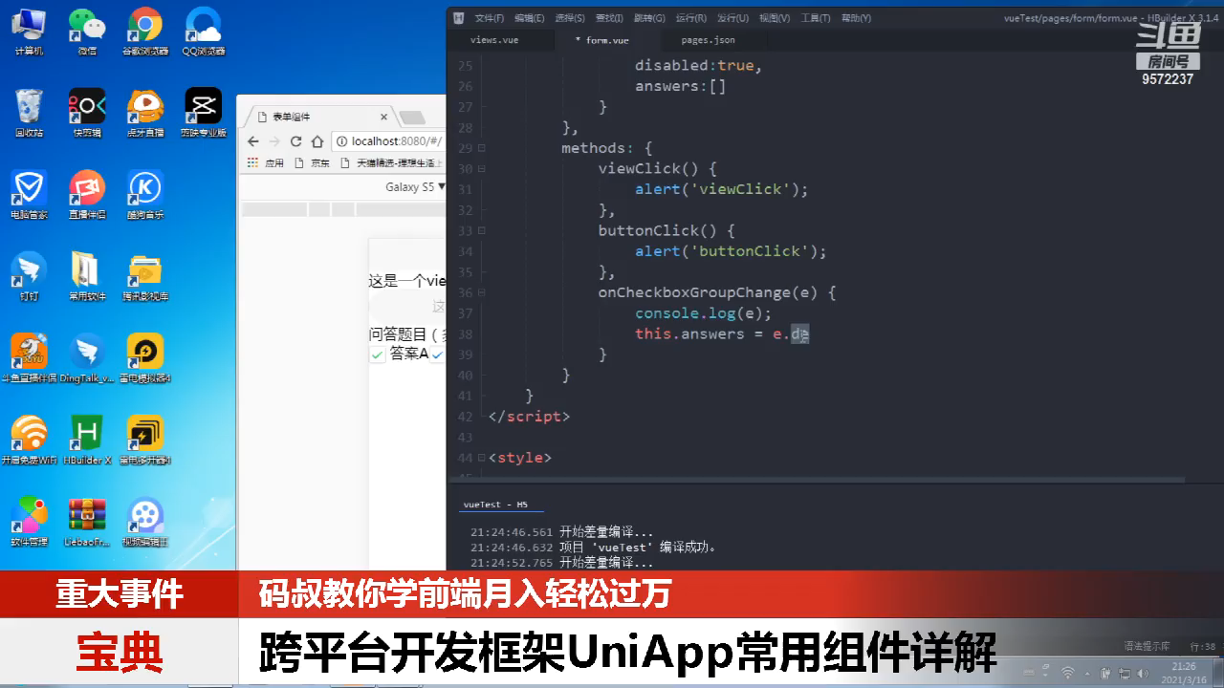Select the 电脑管家 desktop icon

tap(29, 195)
